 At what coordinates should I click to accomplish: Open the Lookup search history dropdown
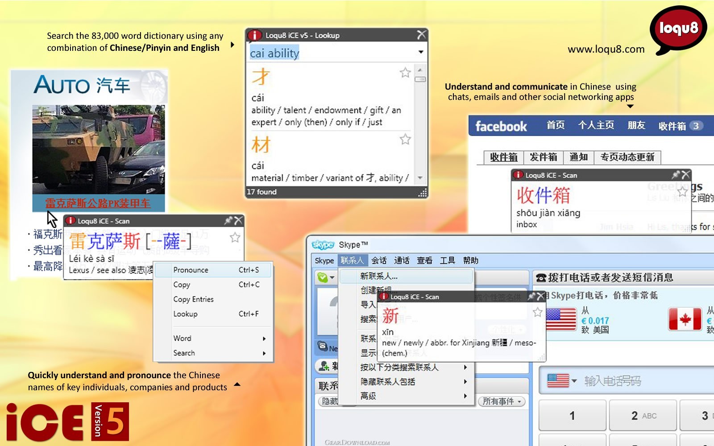point(421,52)
